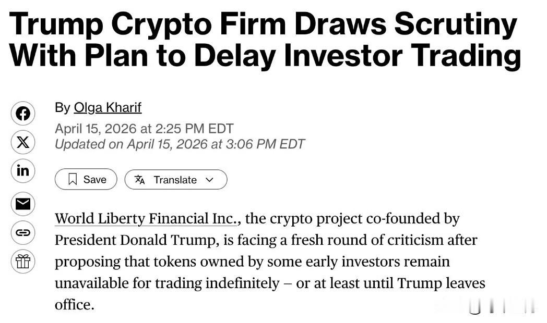The image size is (547, 323).
Task: Email this article using the envelope icon
Action: click(x=22, y=204)
